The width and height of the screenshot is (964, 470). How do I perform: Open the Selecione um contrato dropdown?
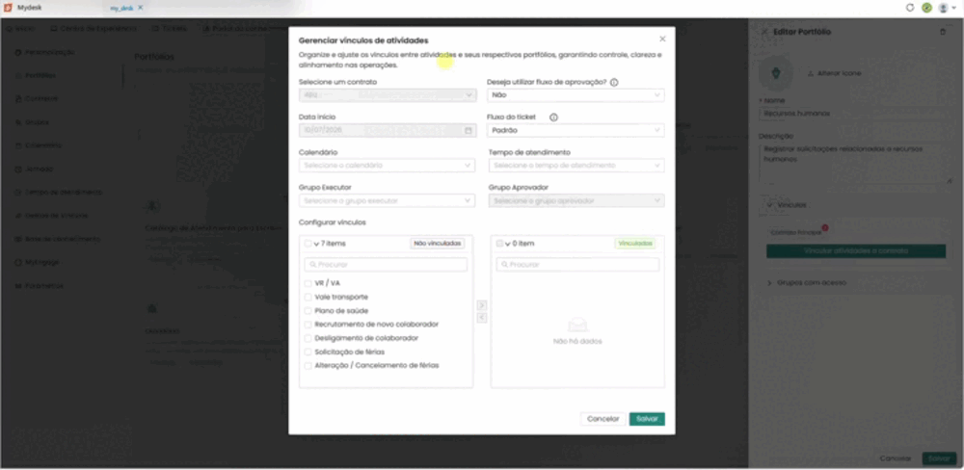tap(387, 95)
